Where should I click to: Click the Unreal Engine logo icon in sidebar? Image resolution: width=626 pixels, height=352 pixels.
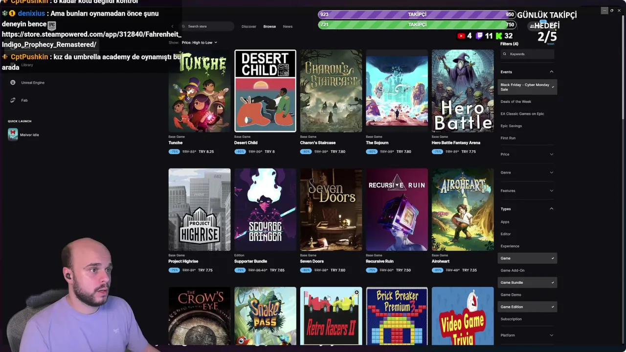click(x=13, y=83)
